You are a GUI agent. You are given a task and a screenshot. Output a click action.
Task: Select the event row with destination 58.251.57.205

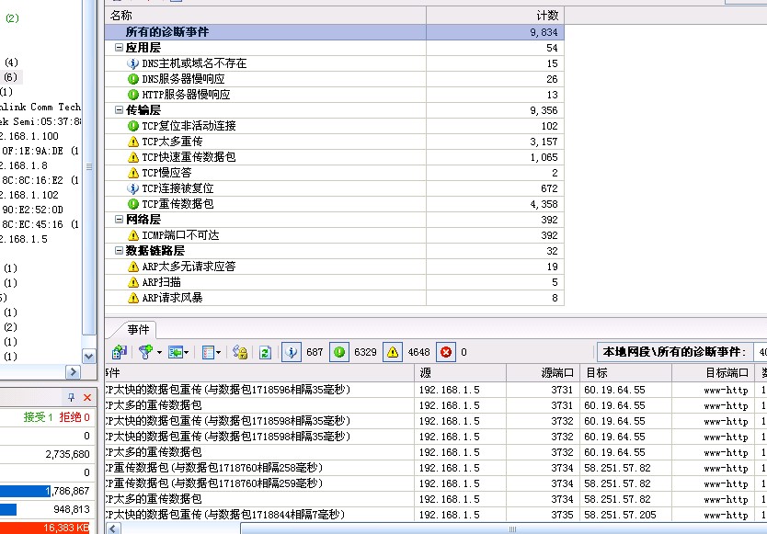(436, 515)
